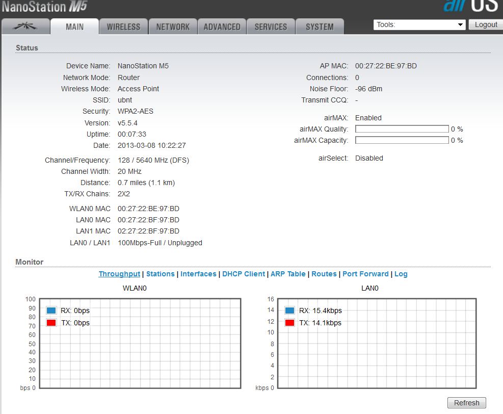Click the NanoStation M5 header logo
Viewport: 503px width, 414px height.
44,7
